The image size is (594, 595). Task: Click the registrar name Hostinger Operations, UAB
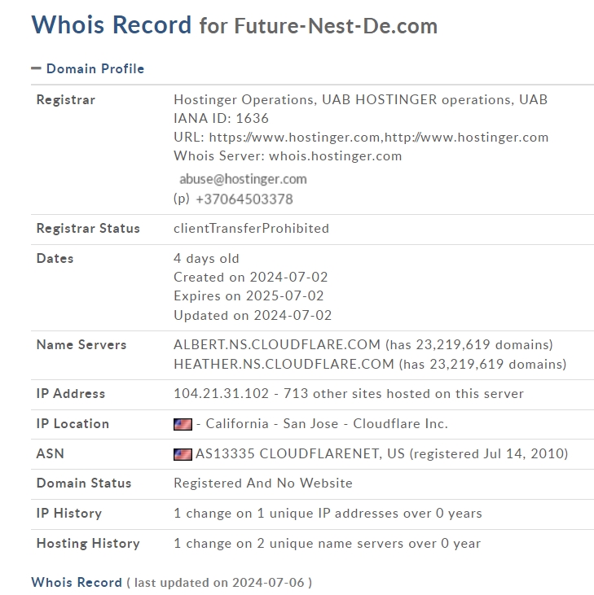tap(360, 99)
